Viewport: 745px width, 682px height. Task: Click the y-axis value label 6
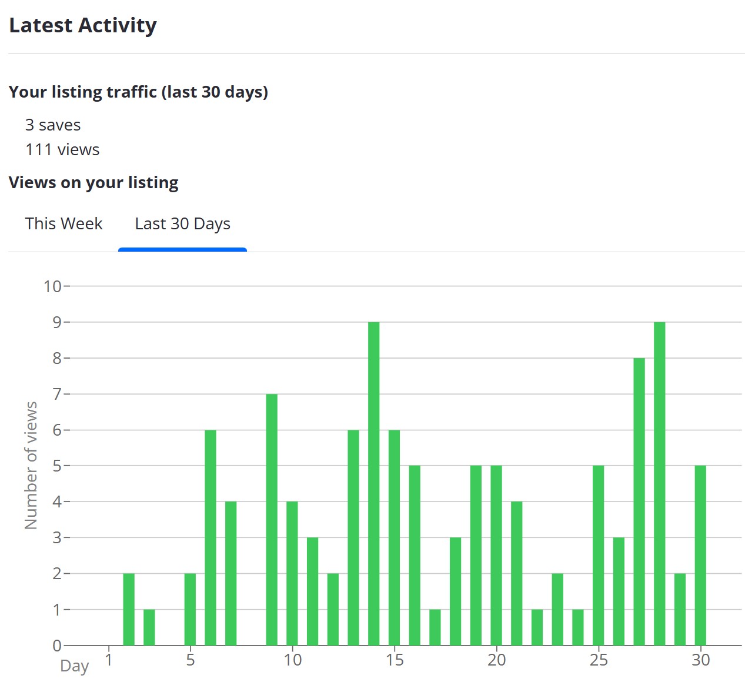point(57,430)
